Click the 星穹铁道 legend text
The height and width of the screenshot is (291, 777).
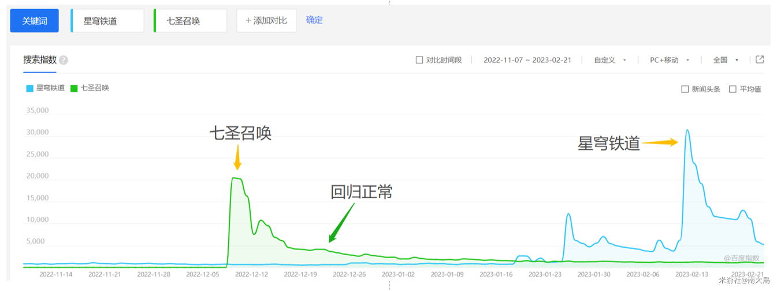[x=51, y=89]
